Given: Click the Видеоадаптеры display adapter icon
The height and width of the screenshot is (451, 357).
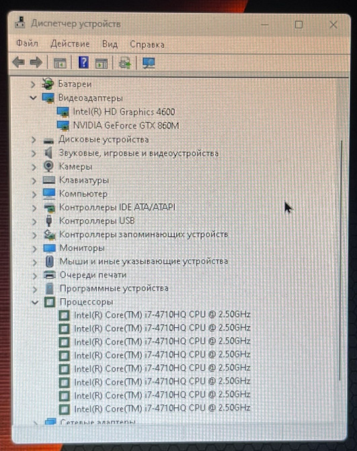Looking at the screenshot, I should 48,98.
